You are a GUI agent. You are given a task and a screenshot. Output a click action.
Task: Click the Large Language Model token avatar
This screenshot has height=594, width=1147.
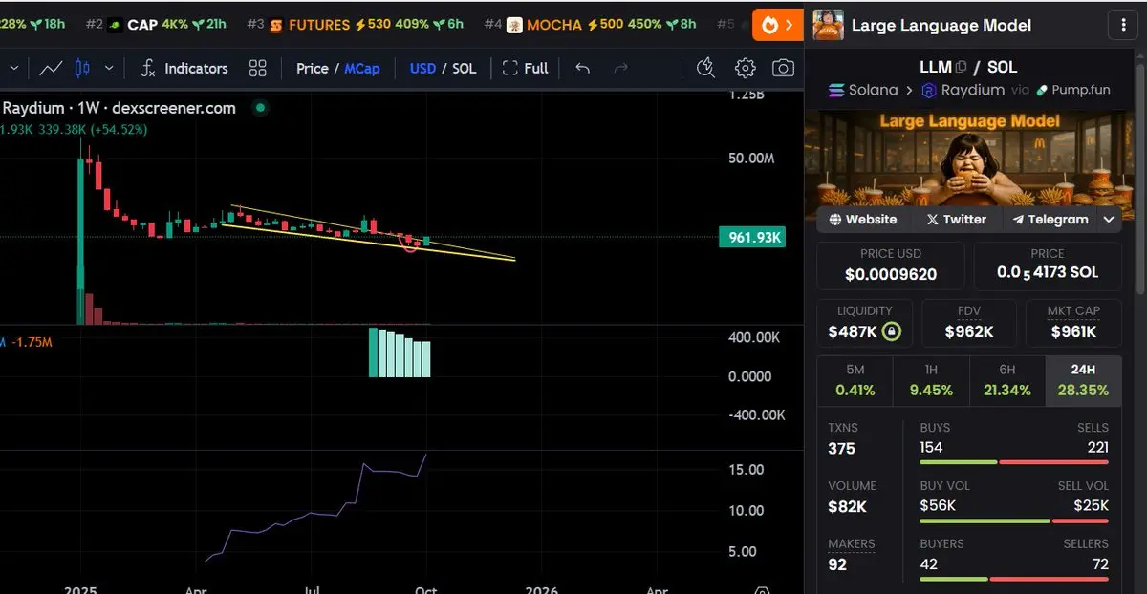828,25
